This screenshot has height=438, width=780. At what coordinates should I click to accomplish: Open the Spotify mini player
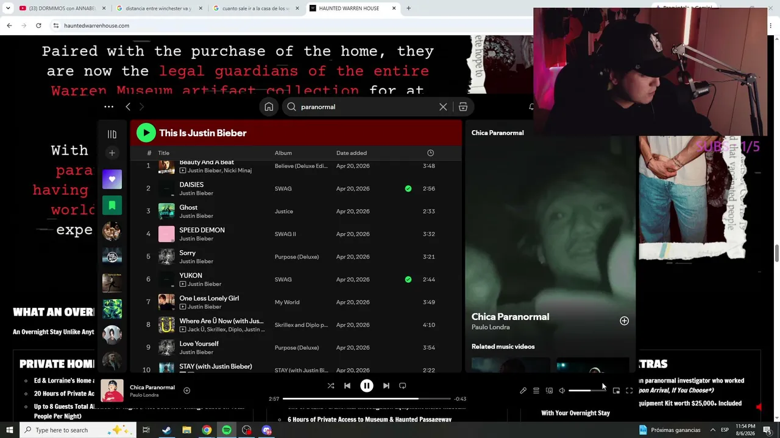pos(616,391)
